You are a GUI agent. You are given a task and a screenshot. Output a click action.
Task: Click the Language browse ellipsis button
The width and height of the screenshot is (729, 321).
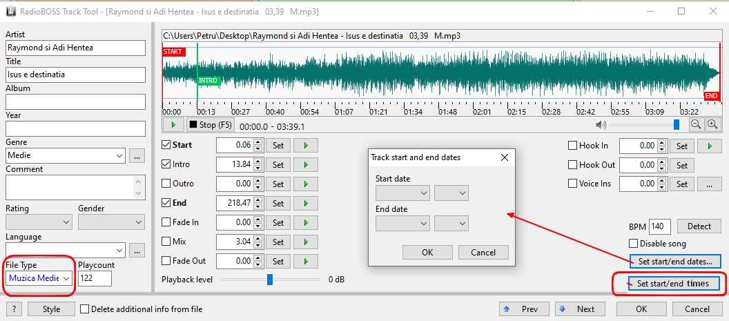[x=137, y=251]
